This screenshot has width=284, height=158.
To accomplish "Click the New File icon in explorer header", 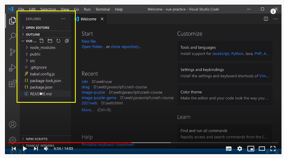I will click(x=41, y=41).
